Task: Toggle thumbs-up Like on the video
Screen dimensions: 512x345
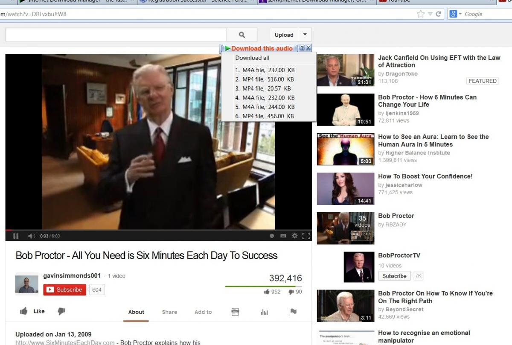Action: click(x=32, y=311)
